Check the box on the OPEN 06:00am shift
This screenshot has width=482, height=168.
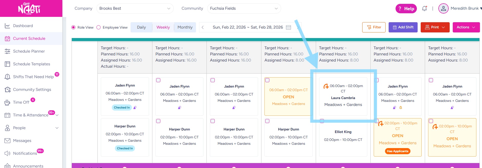267,80
